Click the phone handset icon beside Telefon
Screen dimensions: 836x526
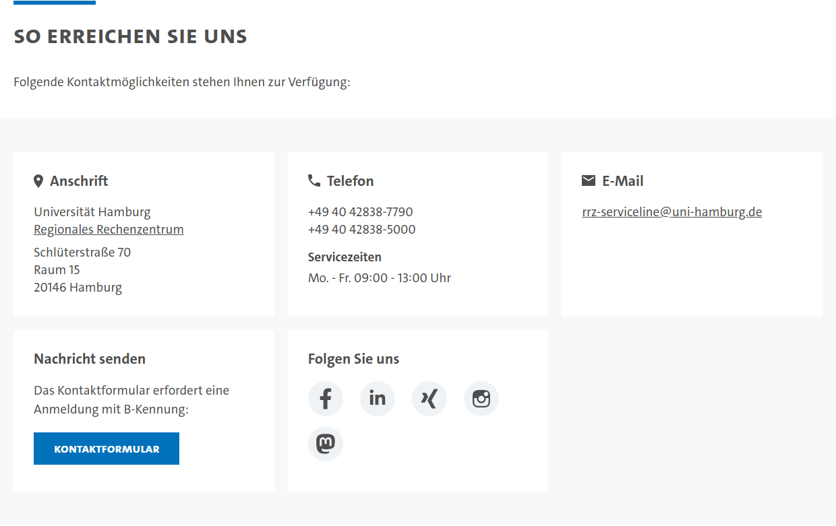[314, 180]
